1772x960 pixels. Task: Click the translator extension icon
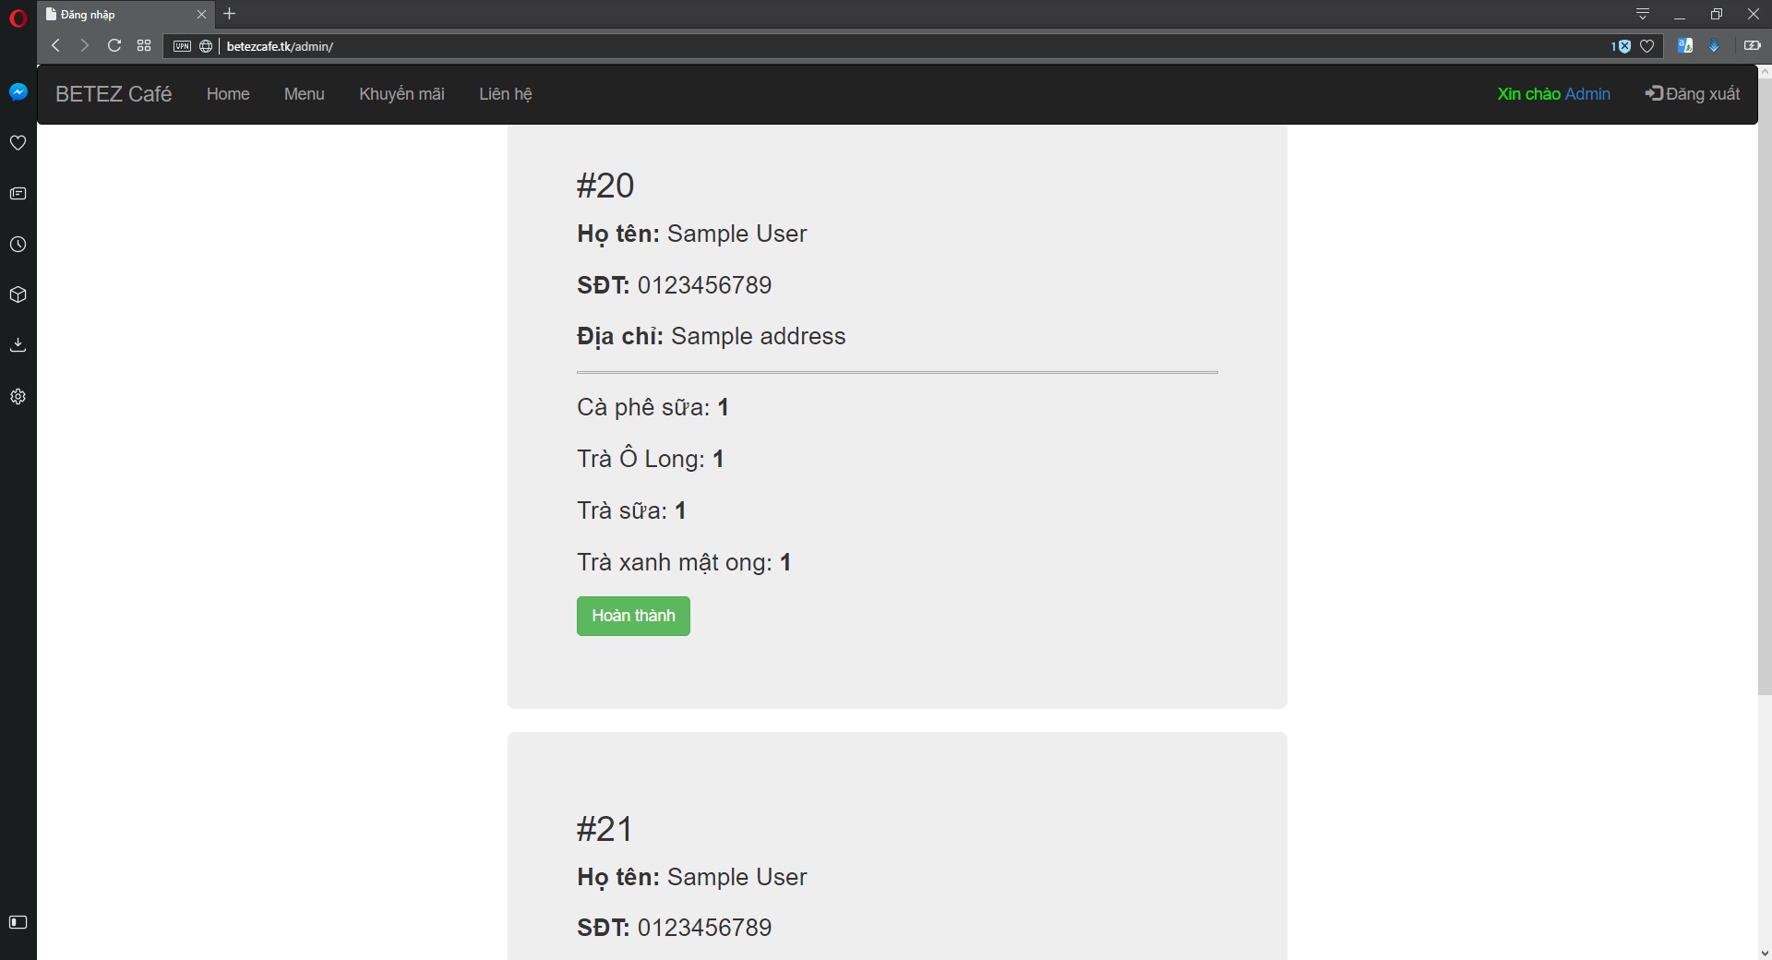[1685, 45]
